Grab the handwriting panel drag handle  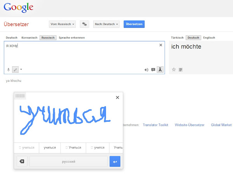20,96
